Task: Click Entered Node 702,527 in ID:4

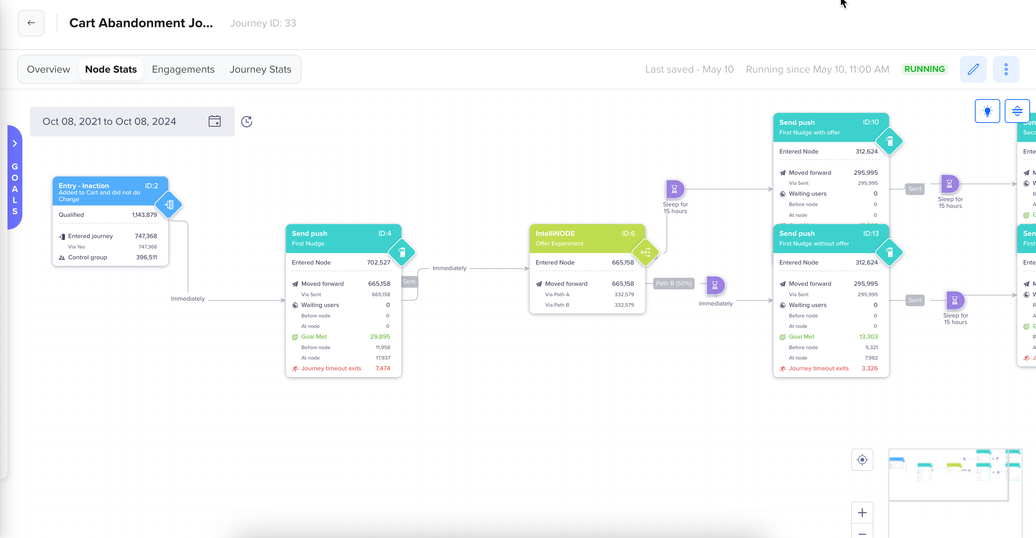Action: [x=341, y=263]
